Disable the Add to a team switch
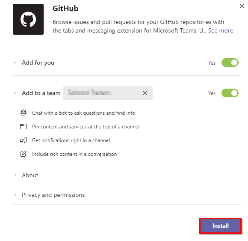Viewport: 248px width, 241px height. tap(230, 93)
